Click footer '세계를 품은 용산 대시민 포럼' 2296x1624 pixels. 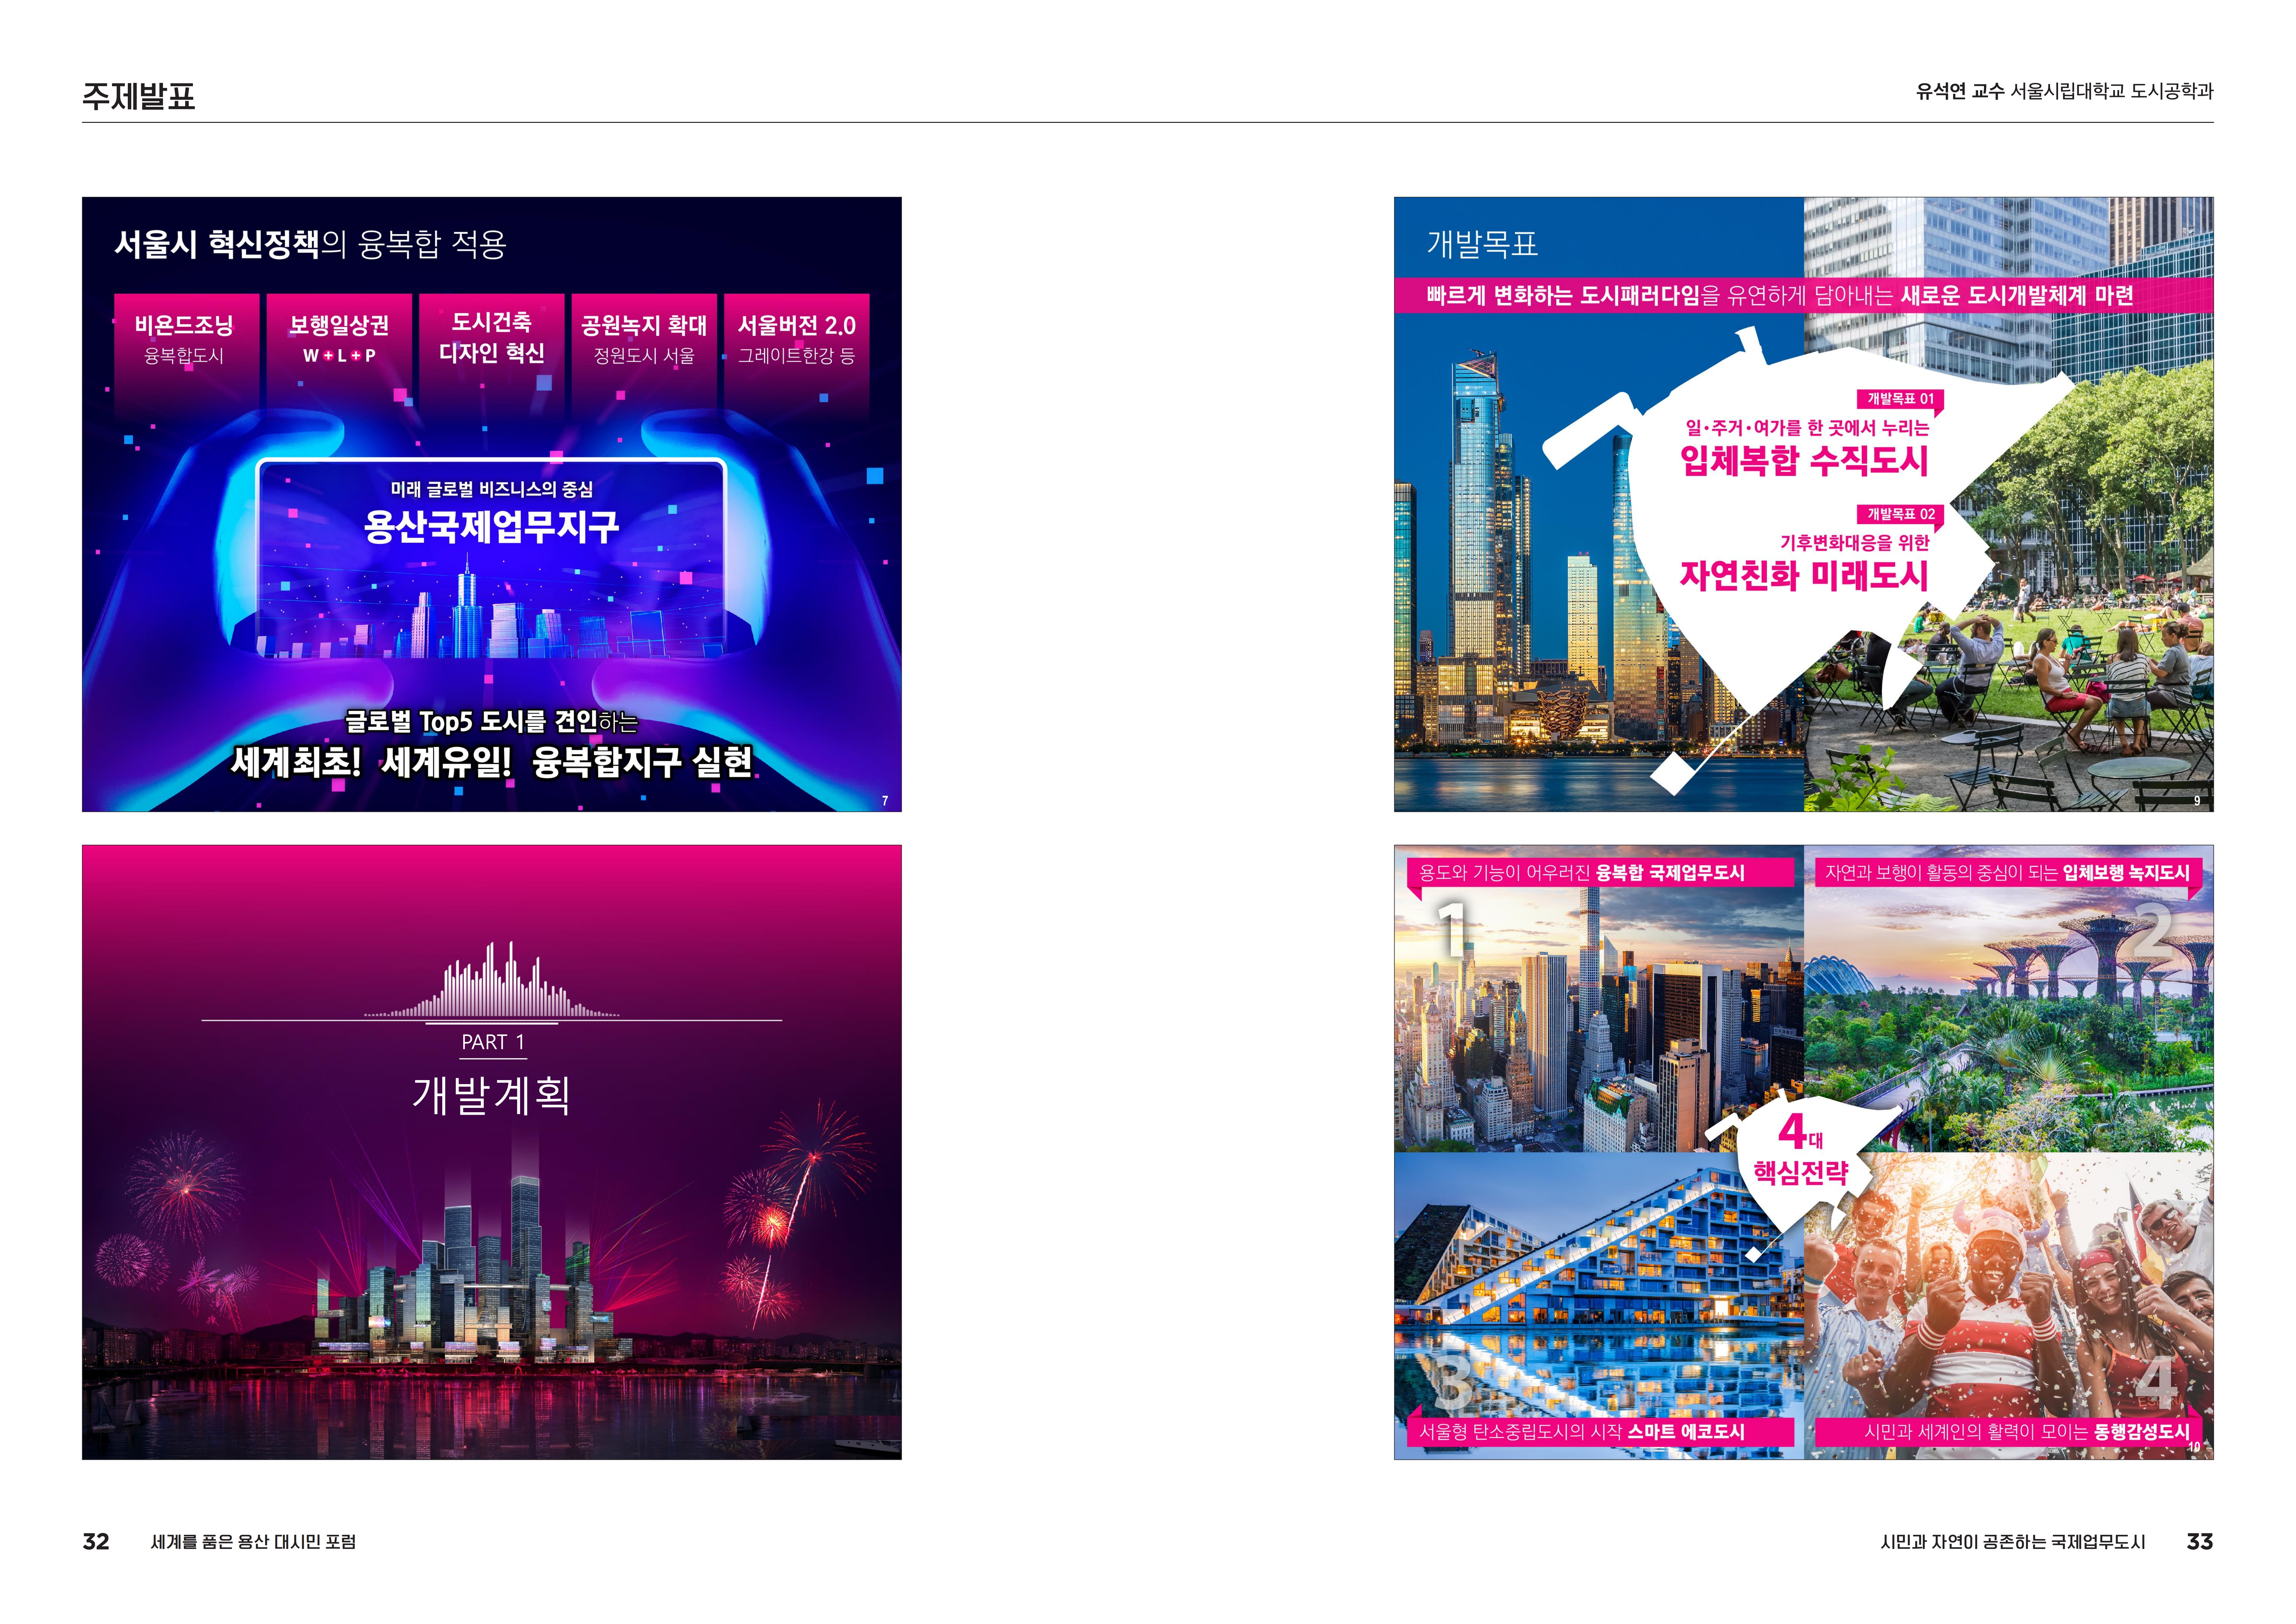pyautogui.click(x=253, y=1542)
